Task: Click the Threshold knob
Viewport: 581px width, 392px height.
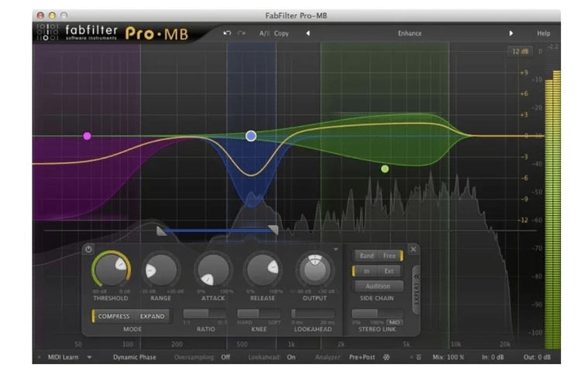Action: [x=111, y=270]
